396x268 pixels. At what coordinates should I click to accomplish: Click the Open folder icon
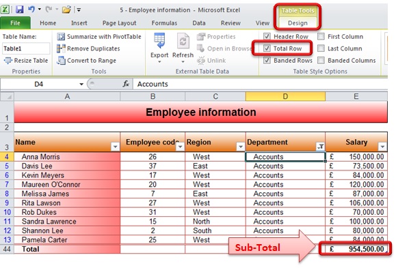pos(66,10)
